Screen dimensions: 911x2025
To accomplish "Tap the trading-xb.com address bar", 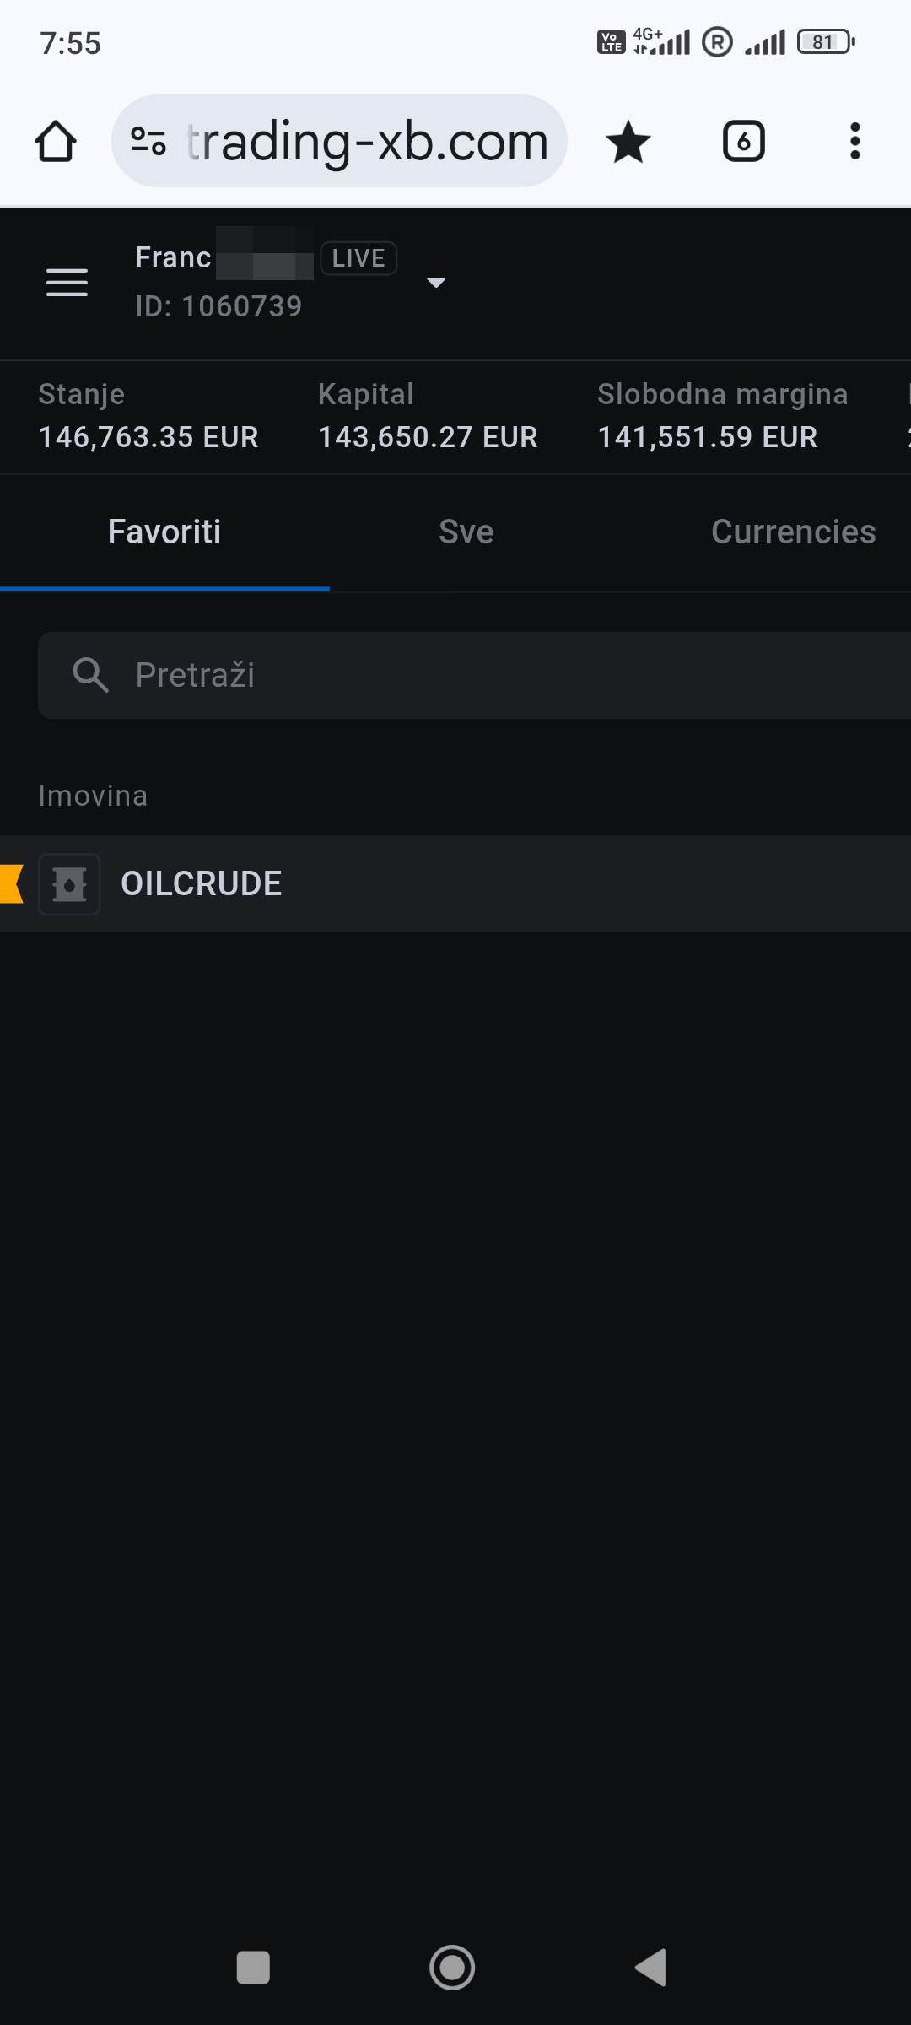I will pyautogui.click(x=367, y=141).
